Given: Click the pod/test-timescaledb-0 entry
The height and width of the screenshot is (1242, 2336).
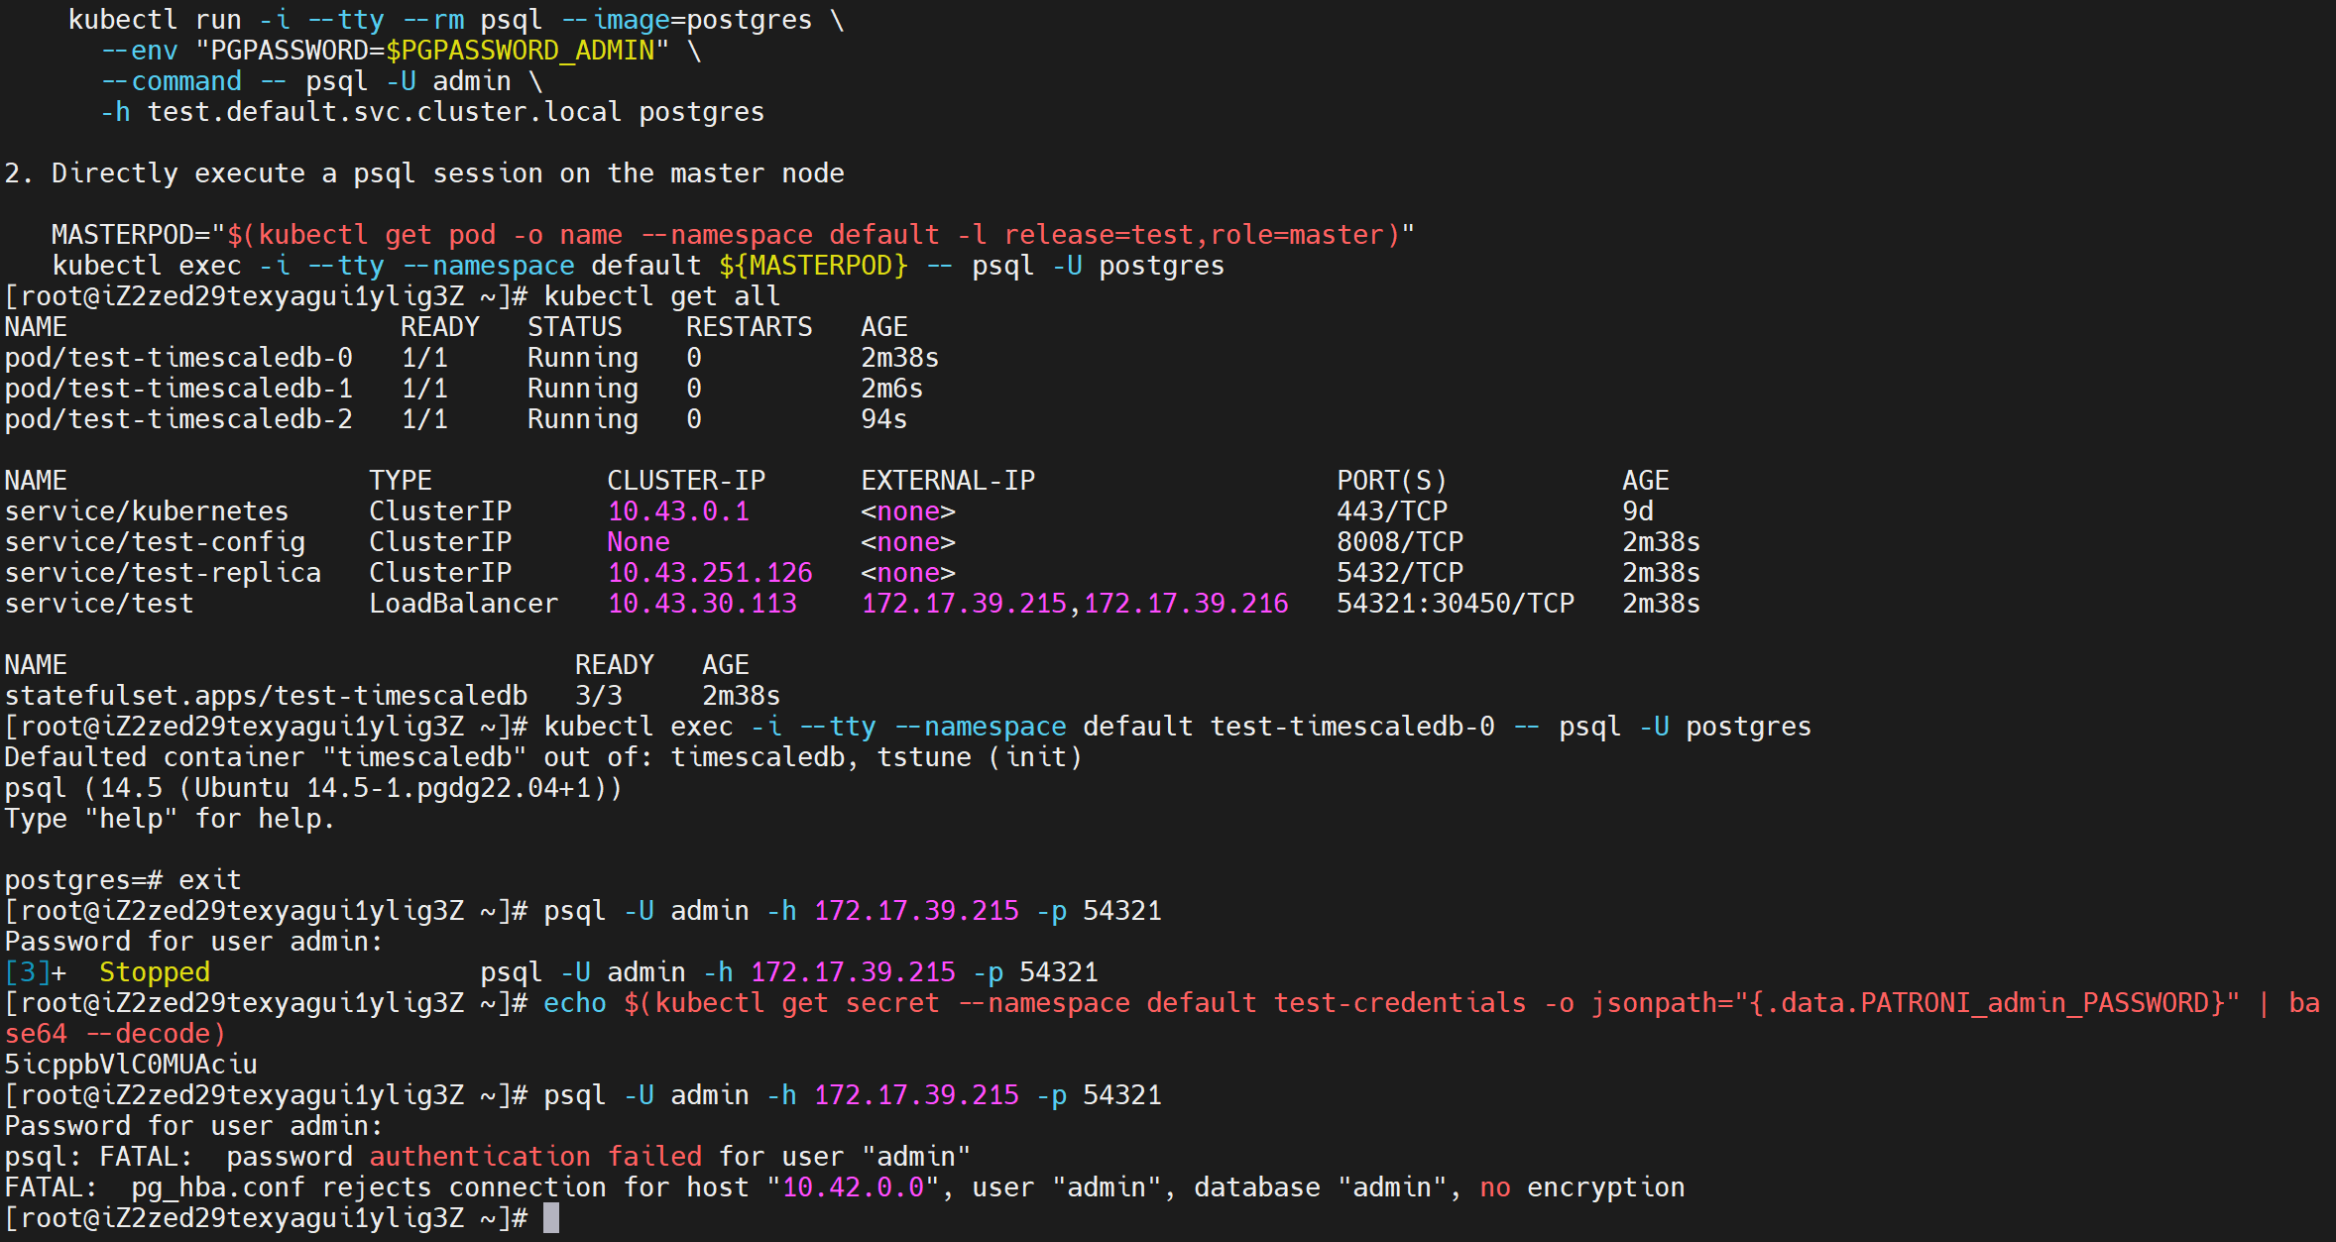Looking at the screenshot, I should point(178,358).
